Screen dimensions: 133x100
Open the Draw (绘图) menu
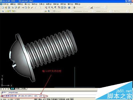tap(49, 4)
